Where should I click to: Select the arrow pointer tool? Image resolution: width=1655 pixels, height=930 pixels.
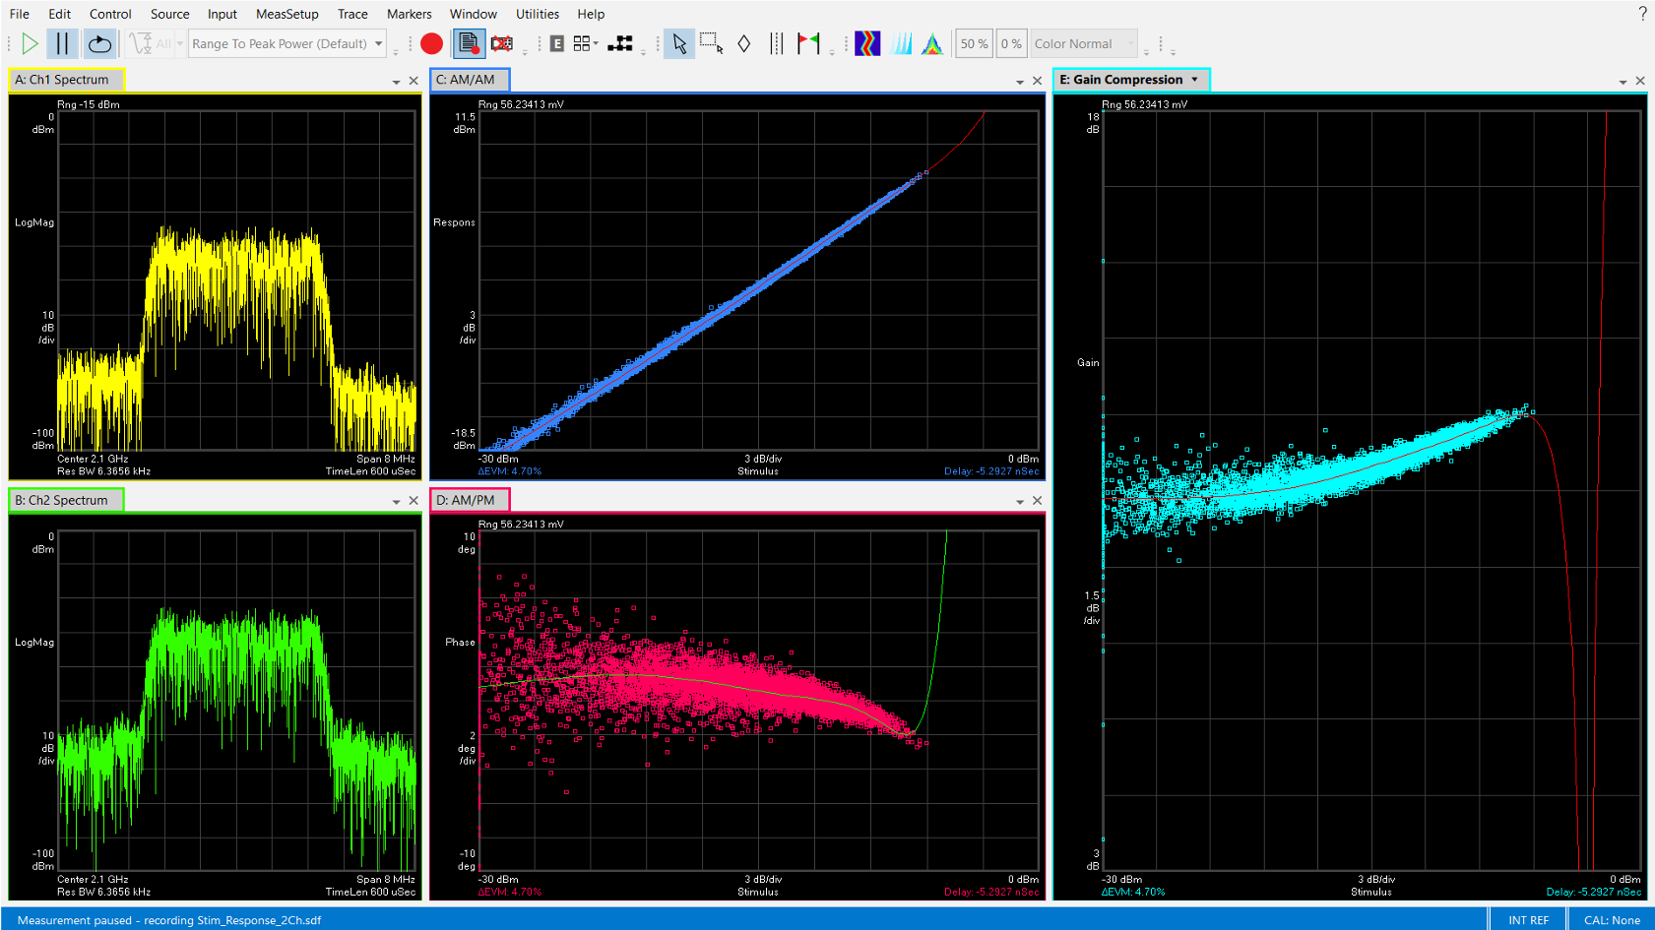679,43
